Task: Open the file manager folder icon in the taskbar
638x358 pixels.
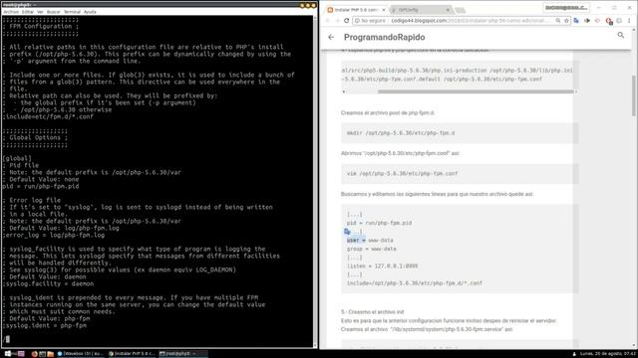Action: click(51, 354)
